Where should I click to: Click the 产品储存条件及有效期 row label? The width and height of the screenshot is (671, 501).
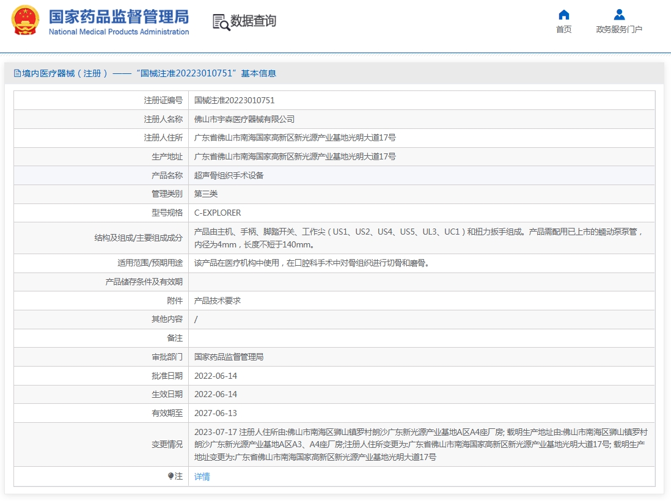(x=144, y=282)
